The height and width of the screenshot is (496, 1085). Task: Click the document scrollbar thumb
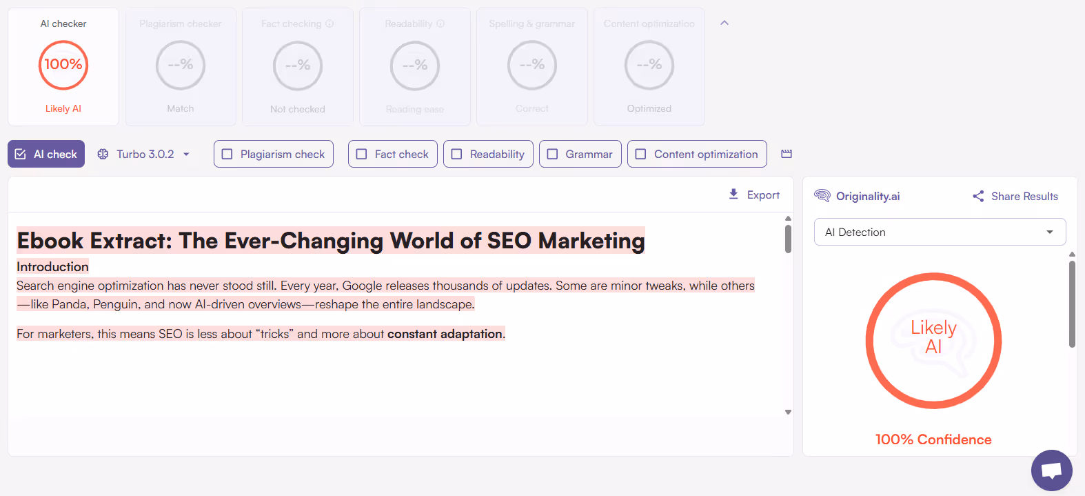pyautogui.click(x=788, y=239)
